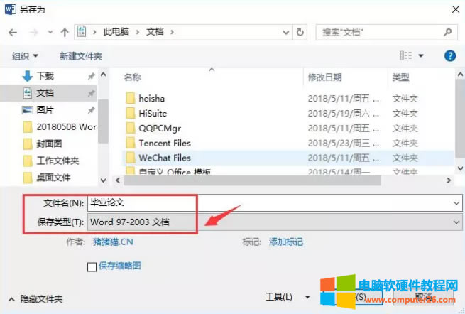This screenshot has height=314, width=465.
Task: Click sidebar scroll down arrow
Action: tap(103, 180)
